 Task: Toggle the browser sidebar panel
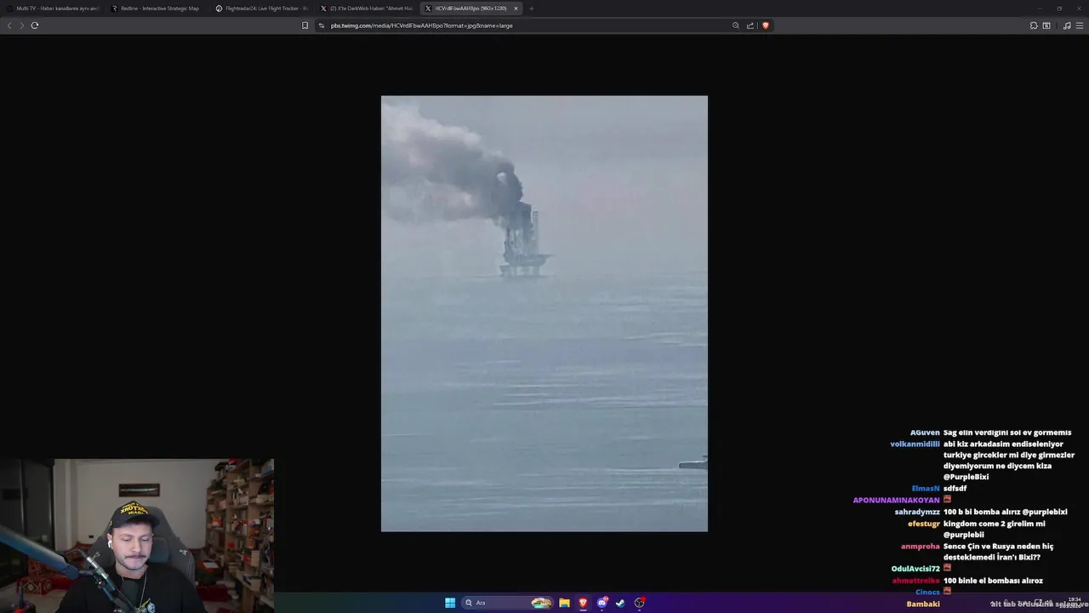pos(1046,26)
